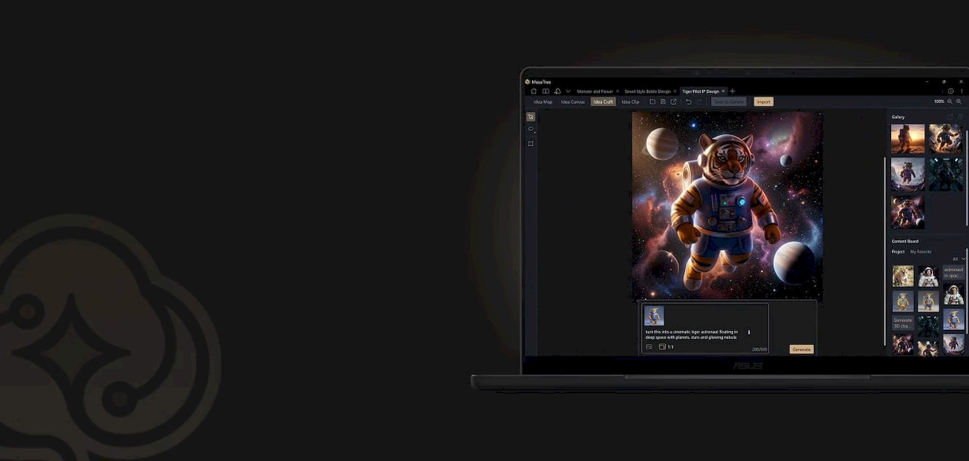Select the pointer selection tool

tap(531, 117)
